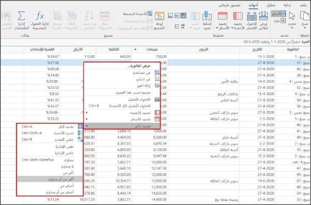This screenshot has width=311, height=205.
Task: Switch selection mode to خلايا (cells)
Action: [x=279, y=21]
